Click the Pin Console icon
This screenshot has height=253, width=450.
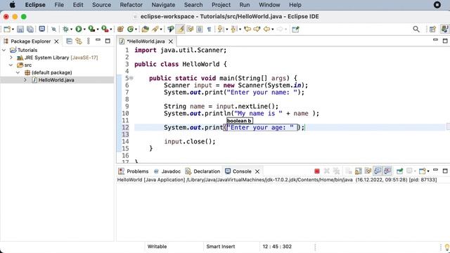click(x=399, y=171)
